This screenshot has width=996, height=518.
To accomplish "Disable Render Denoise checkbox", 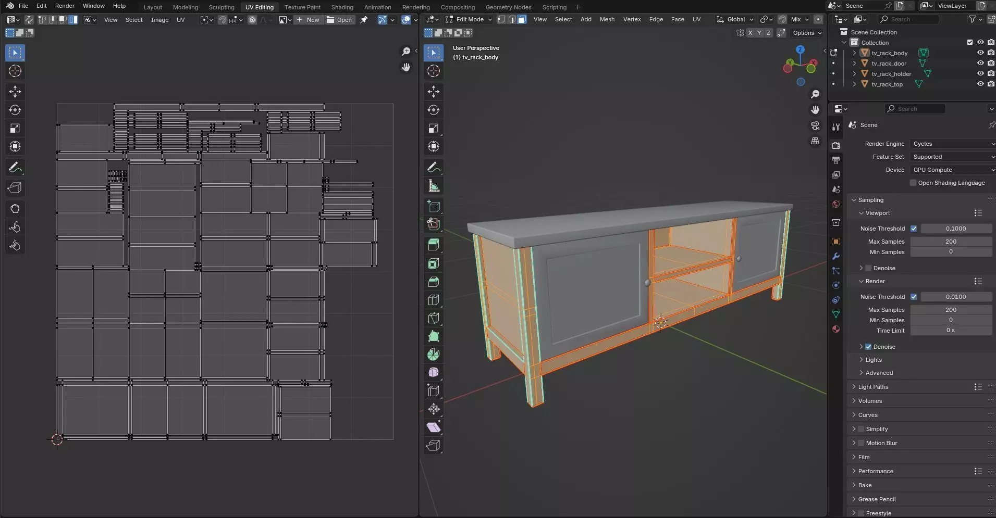I will pos(868,347).
